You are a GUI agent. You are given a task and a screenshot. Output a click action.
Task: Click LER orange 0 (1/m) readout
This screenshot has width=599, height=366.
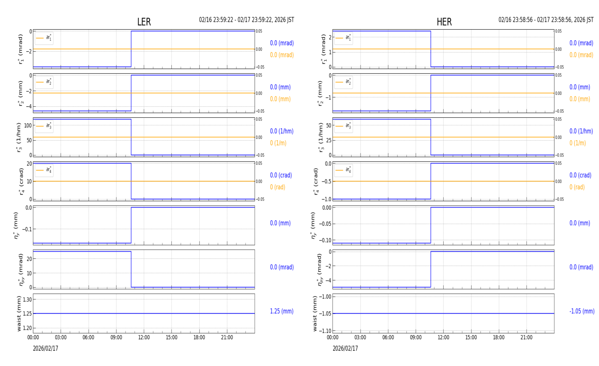pos(278,143)
